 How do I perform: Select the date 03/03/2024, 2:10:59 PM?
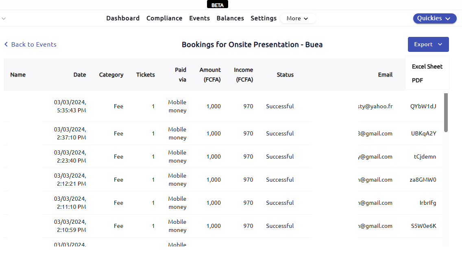click(70, 226)
